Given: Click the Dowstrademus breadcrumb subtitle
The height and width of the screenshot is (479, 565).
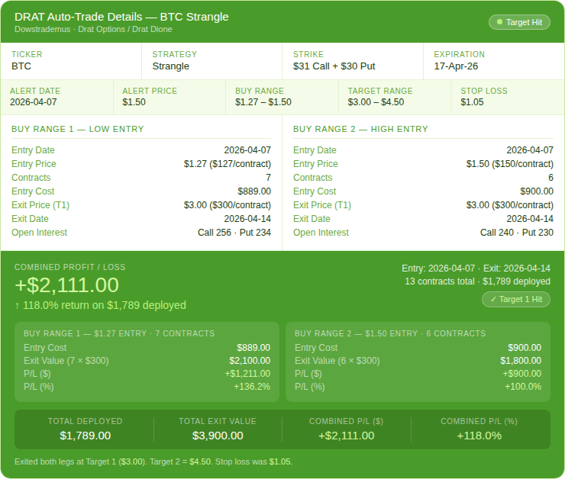Looking at the screenshot, I should click(93, 30).
